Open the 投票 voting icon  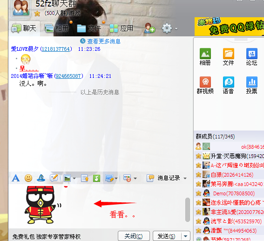[251, 85]
